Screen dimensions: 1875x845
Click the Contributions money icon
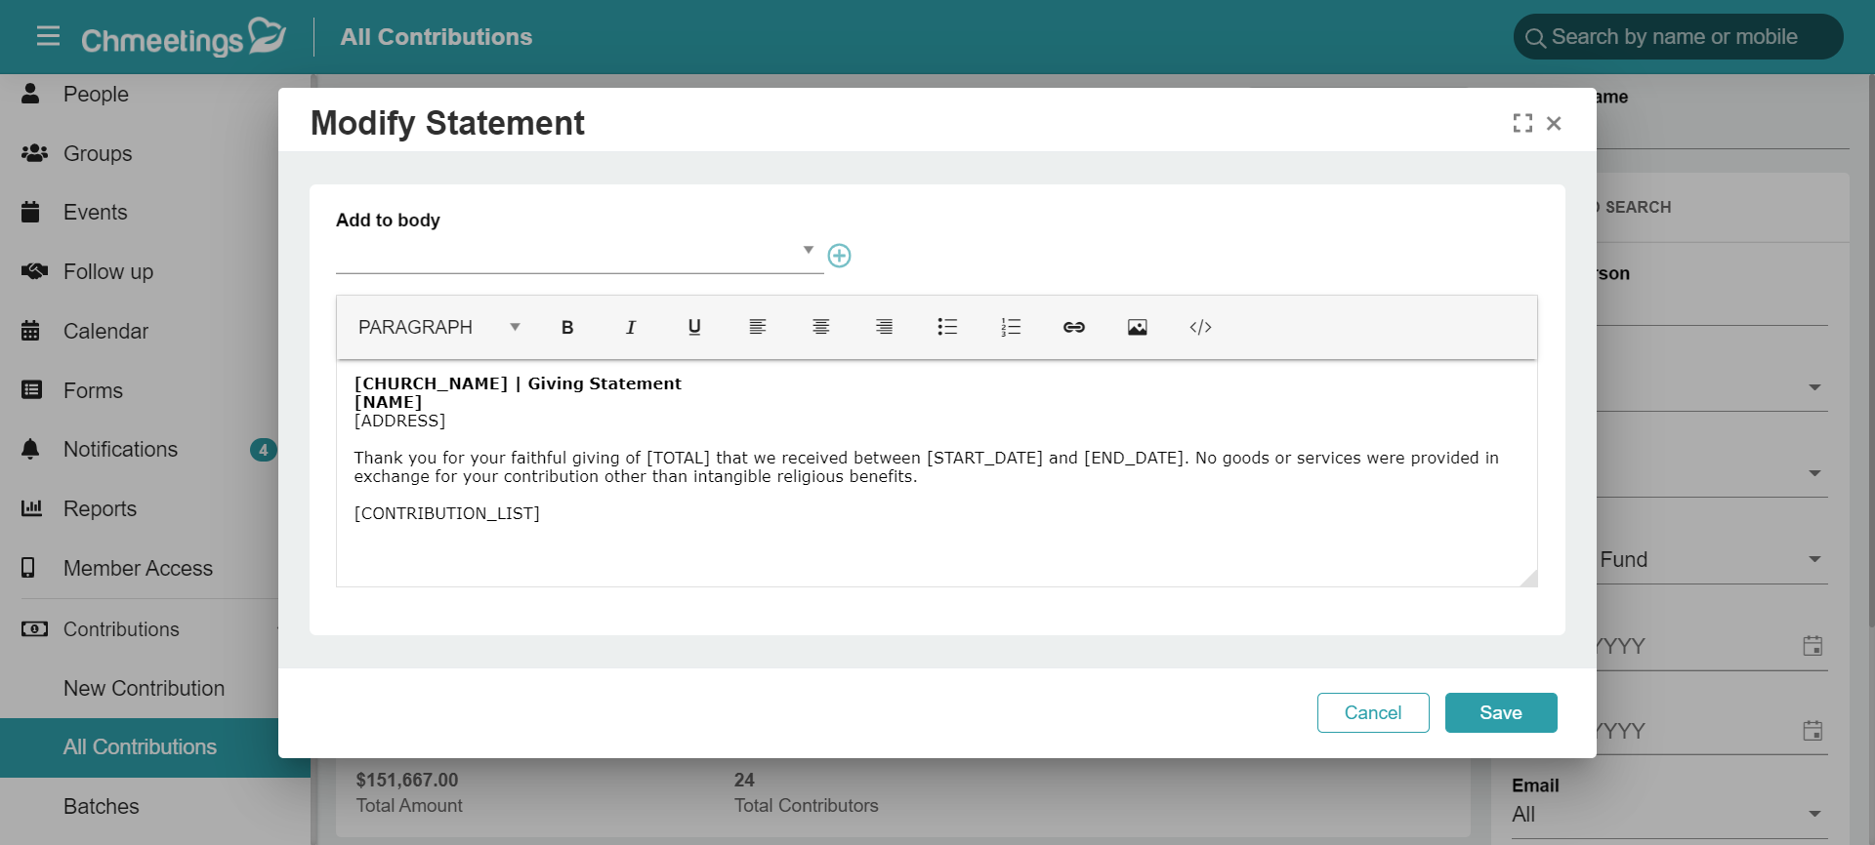click(x=34, y=629)
